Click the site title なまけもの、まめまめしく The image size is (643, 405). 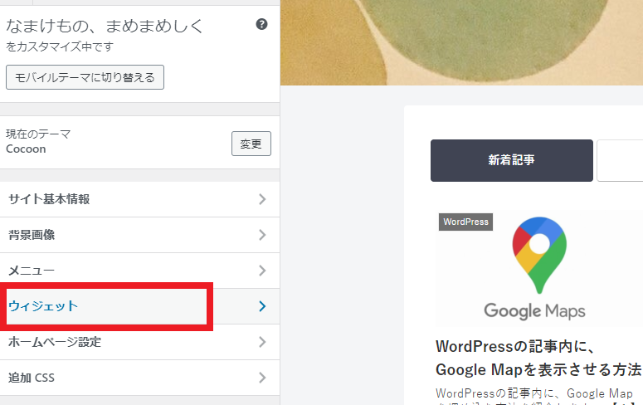[x=105, y=26]
